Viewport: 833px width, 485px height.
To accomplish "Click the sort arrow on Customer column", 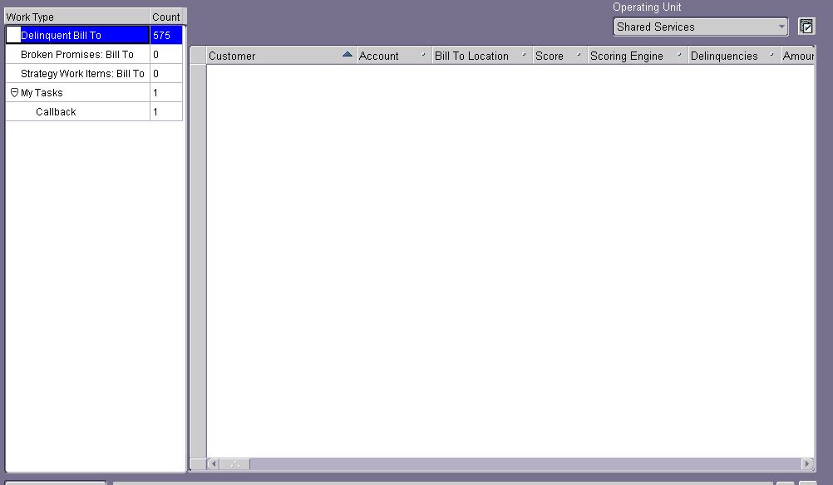I will 347,54.
